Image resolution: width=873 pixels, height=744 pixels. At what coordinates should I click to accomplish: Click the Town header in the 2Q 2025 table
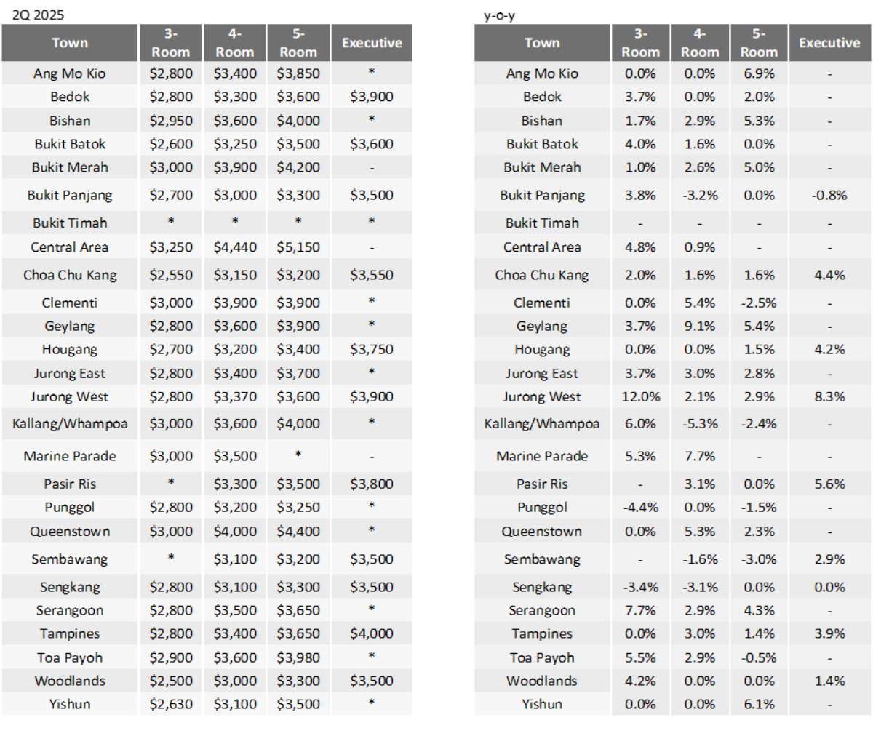click(x=70, y=43)
